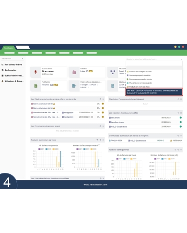Move the 'dernières factures fournisseurs modifiées' widget
Screen dimensions: 187x233
pos(100,178)
